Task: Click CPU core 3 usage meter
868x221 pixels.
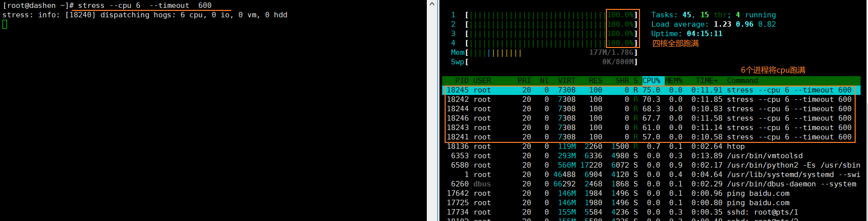Action: pos(544,34)
